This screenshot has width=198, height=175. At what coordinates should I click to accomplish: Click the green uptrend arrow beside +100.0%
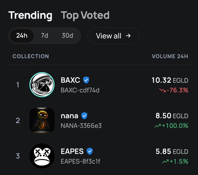pyautogui.click(x=158, y=126)
